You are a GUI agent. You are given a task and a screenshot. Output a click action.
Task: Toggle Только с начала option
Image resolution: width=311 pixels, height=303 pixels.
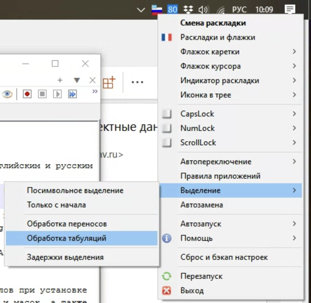(x=81, y=205)
